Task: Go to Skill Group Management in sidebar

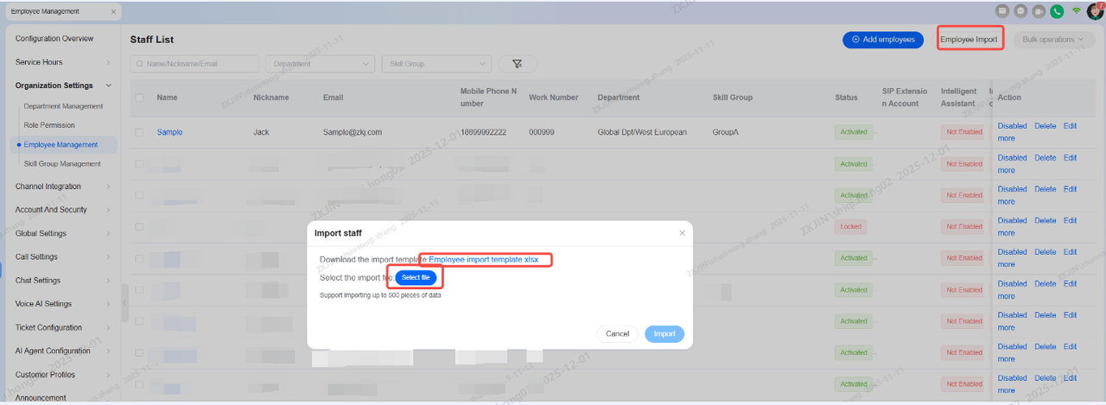Action: 62,164
